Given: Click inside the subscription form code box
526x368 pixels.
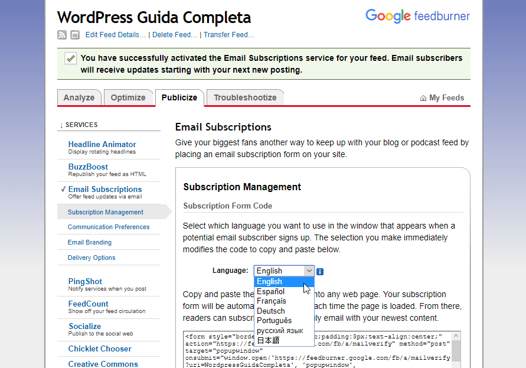Looking at the screenshot, I should pyautogui.click(x=318, y=350).
